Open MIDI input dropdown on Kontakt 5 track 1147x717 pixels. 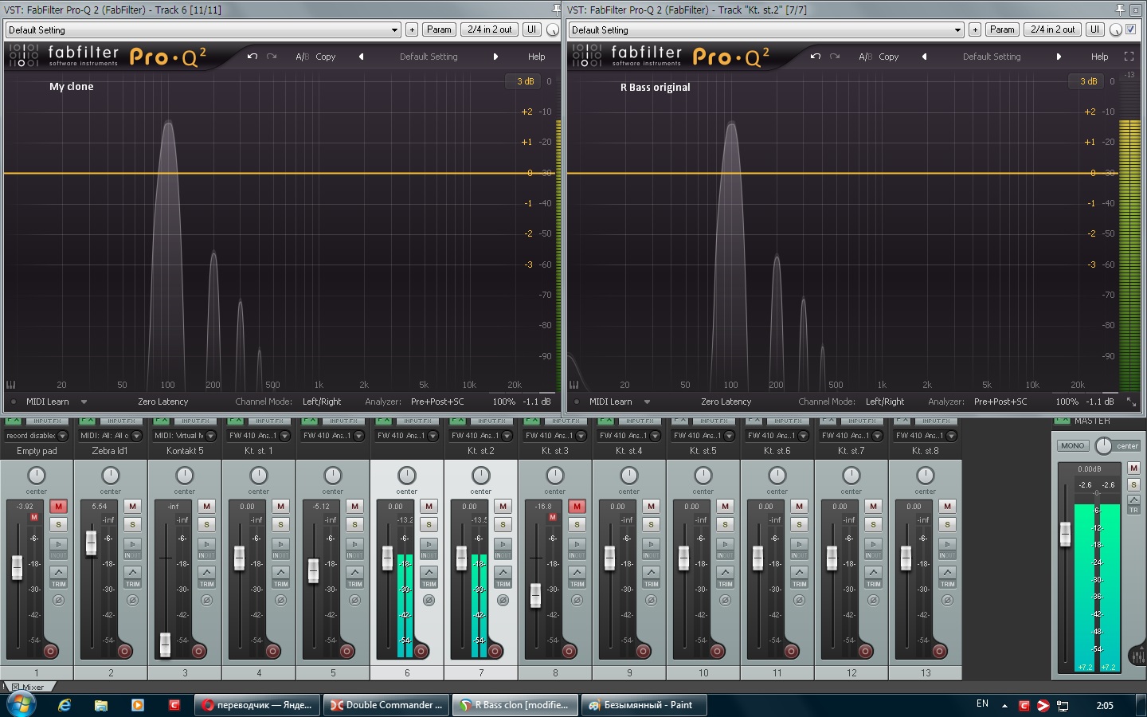click(x=210, y=436)
